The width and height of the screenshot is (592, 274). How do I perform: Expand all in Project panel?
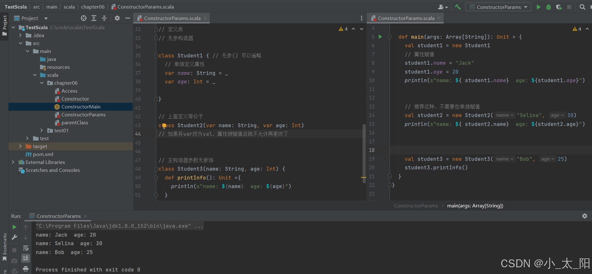(x=94, y=18)
